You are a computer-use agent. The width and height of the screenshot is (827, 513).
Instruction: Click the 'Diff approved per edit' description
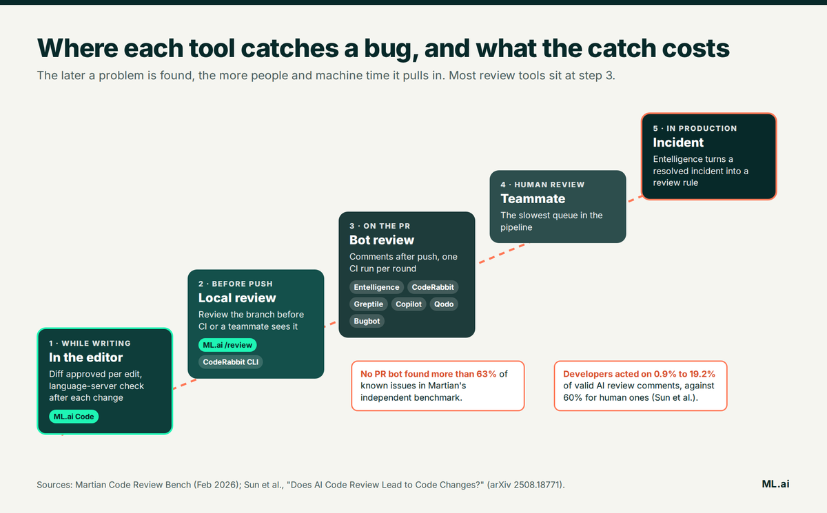click(x=96, y=386)
